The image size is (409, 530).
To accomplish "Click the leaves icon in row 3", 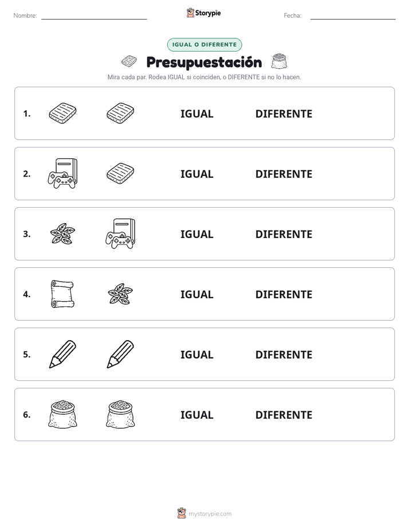I will pos(62,233).
